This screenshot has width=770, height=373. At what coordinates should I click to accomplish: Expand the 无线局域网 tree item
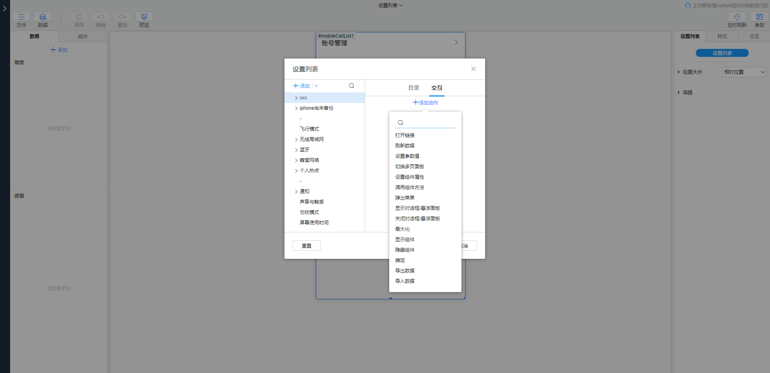[x=297, y=139]
